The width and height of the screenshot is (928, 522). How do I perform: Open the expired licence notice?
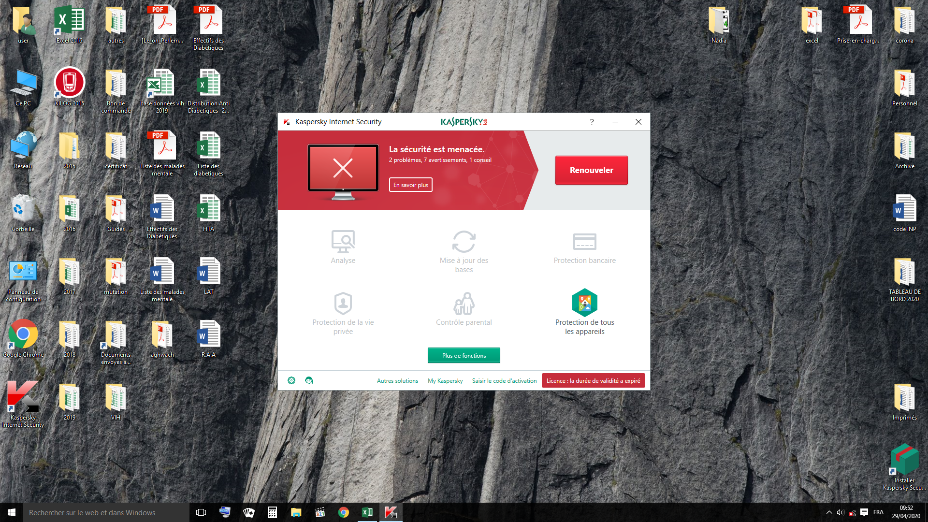(593, 380)
